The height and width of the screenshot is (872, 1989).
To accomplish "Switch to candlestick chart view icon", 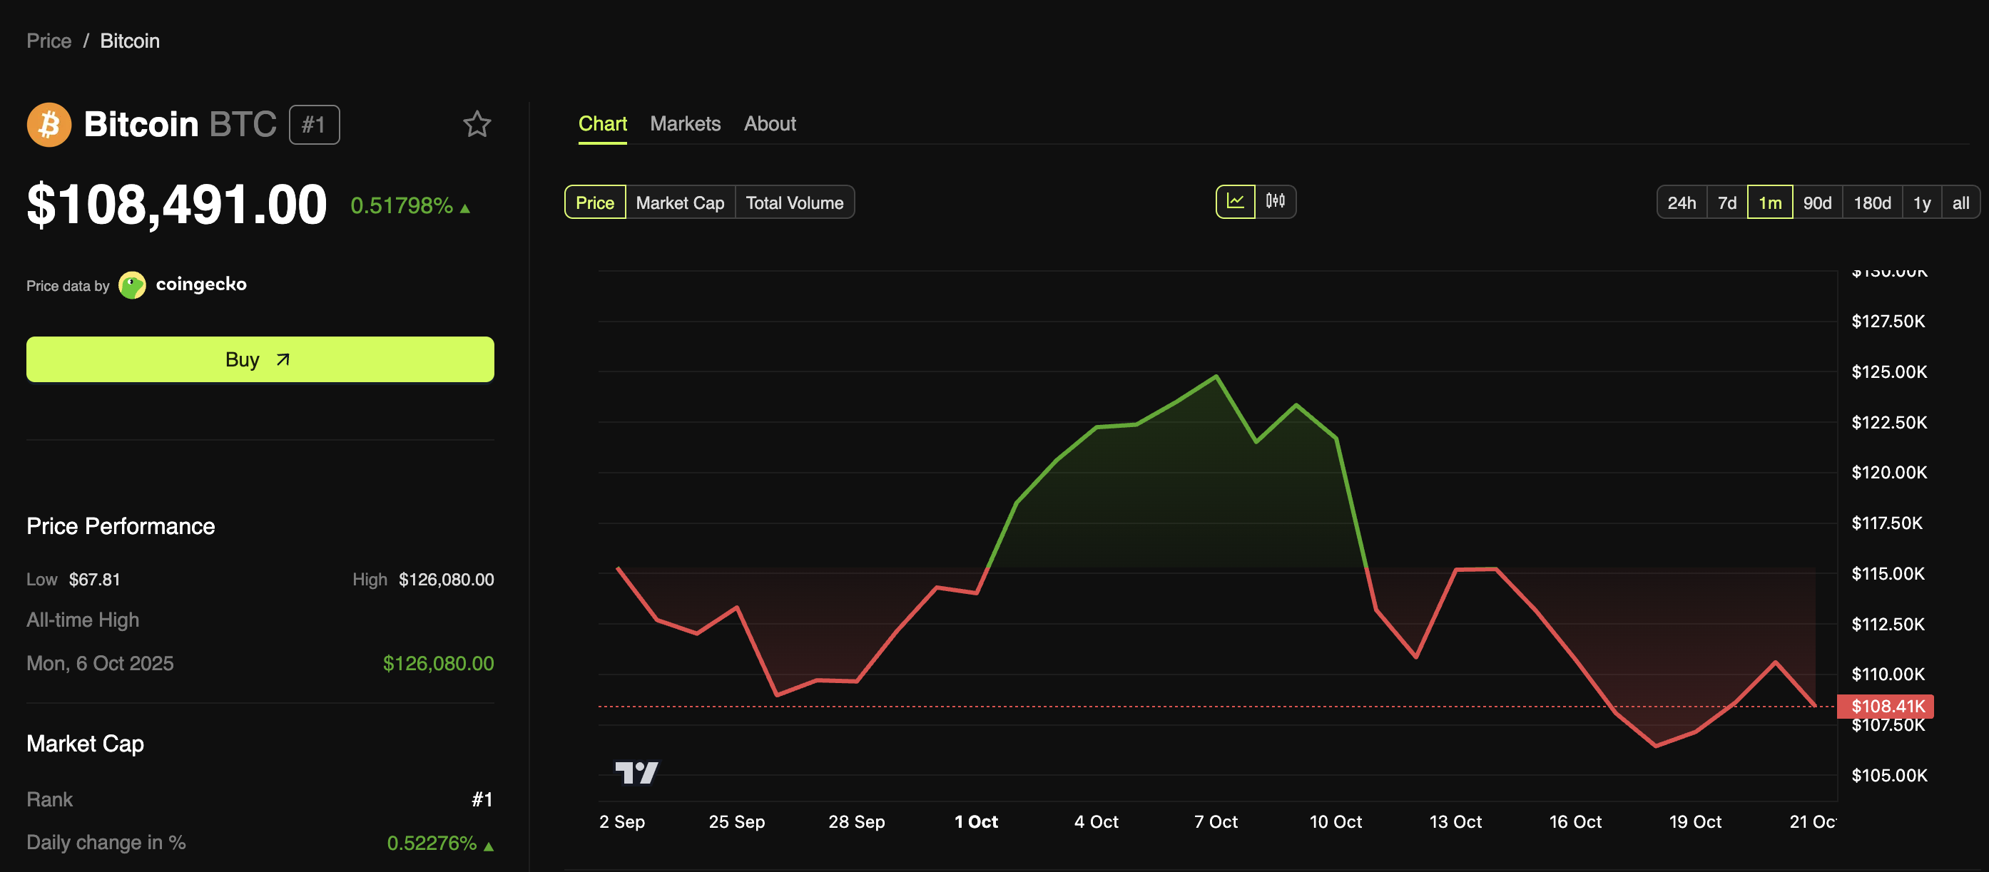I will tap(1275, 201).
